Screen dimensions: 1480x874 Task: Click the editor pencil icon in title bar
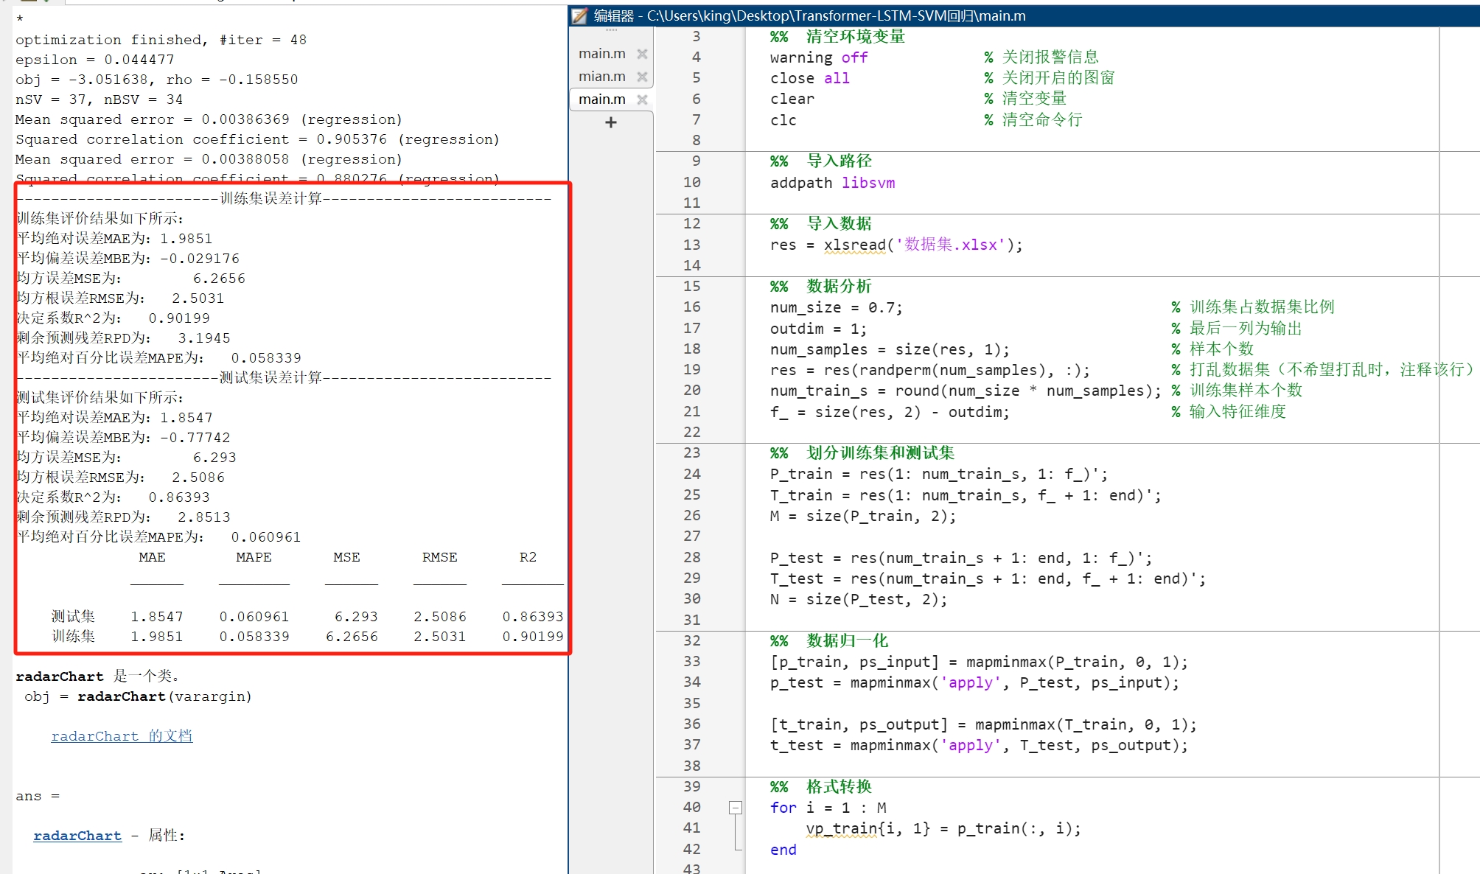[x=580, y=15]
